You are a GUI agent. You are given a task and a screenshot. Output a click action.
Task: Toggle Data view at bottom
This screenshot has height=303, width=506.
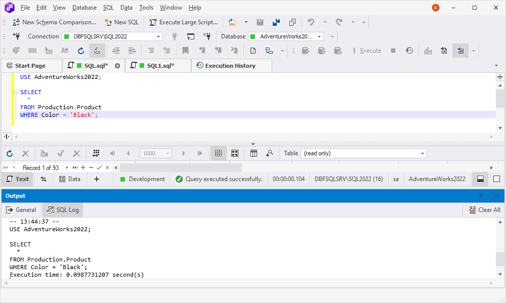70,179
